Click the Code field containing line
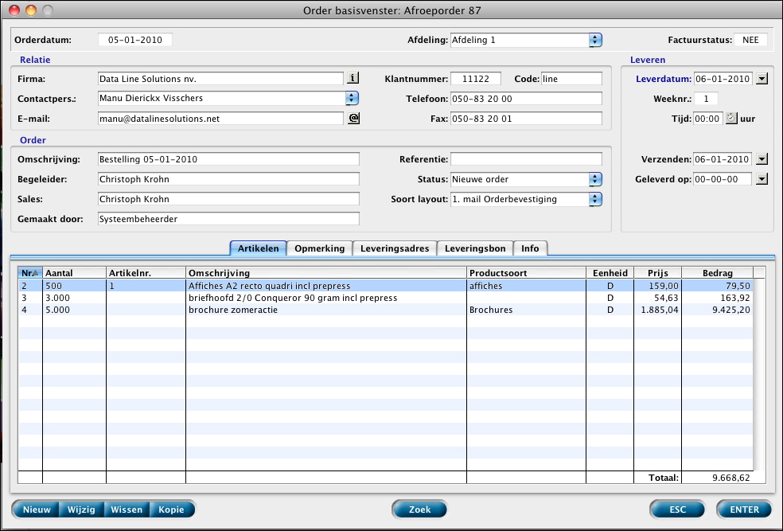The image size is (783, 531). tap(571, 79)
